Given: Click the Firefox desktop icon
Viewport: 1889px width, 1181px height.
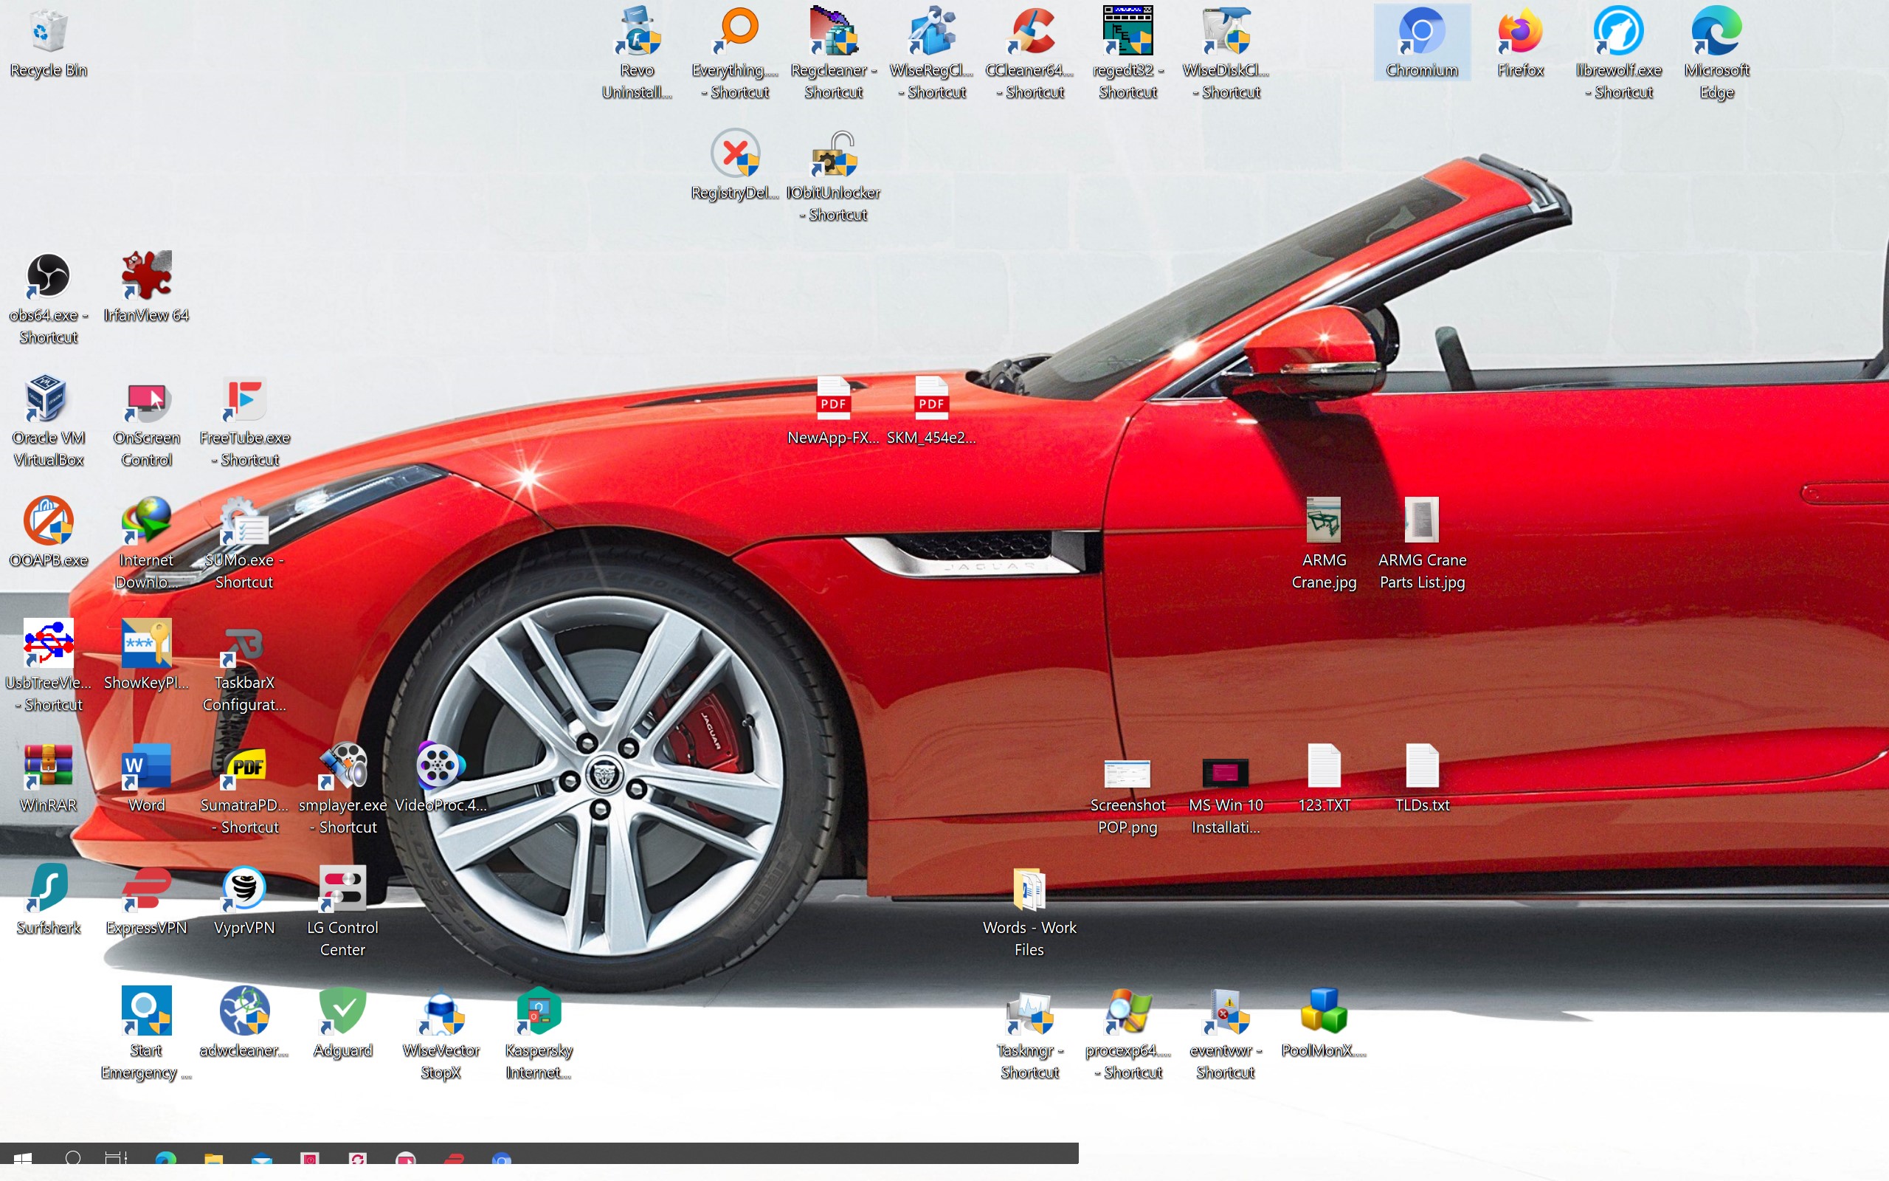Looking at the screenshot, I should pyautogui.click(x=1520, y=32).
